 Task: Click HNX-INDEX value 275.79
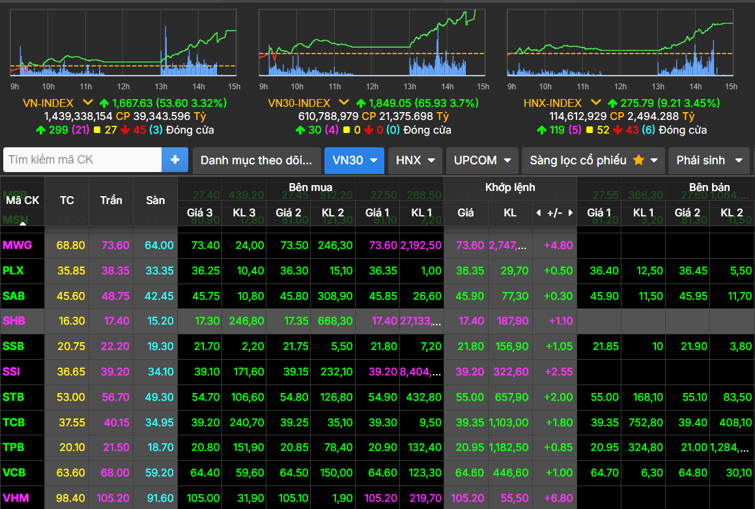(636, 103)
